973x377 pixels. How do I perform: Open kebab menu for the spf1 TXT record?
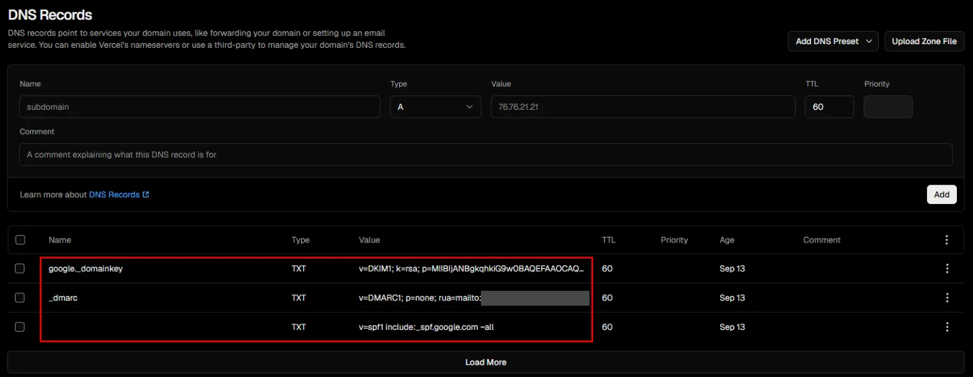click(947, 327)
